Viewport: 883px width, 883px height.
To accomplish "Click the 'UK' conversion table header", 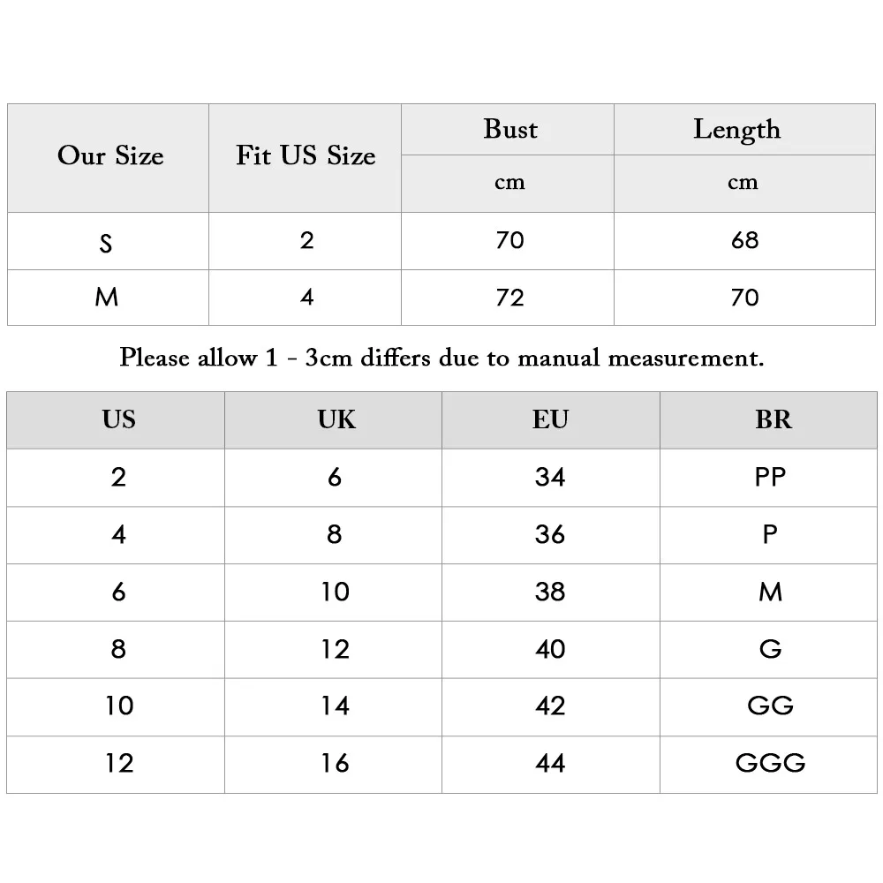I will [x=334, y=420].
